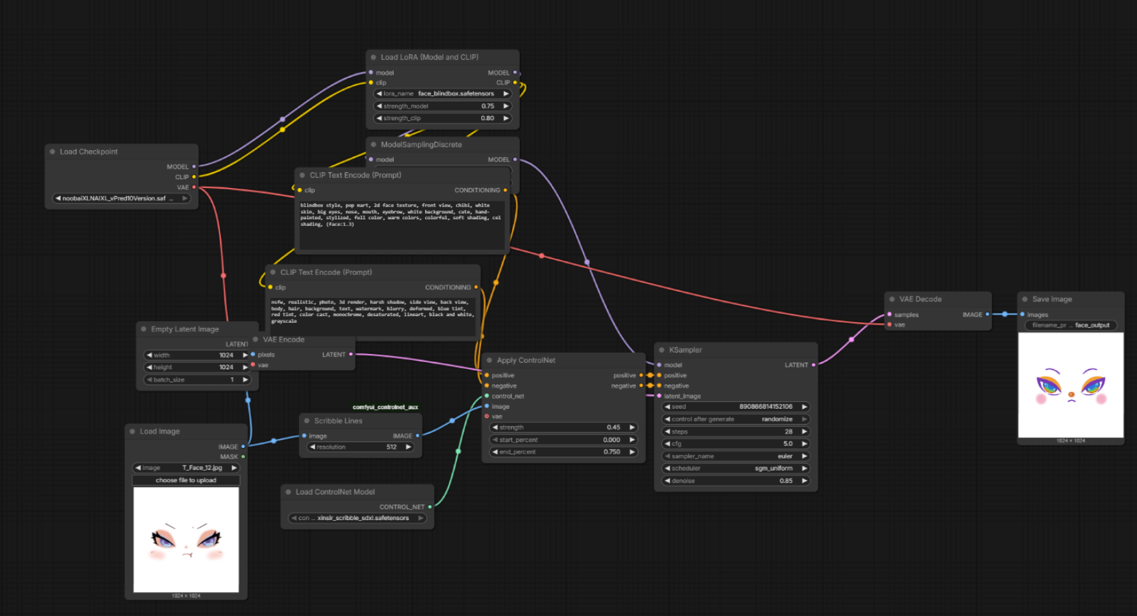Click the CONDITIONING output socket on positive prompt node
1137x616 pixels.
505,191
